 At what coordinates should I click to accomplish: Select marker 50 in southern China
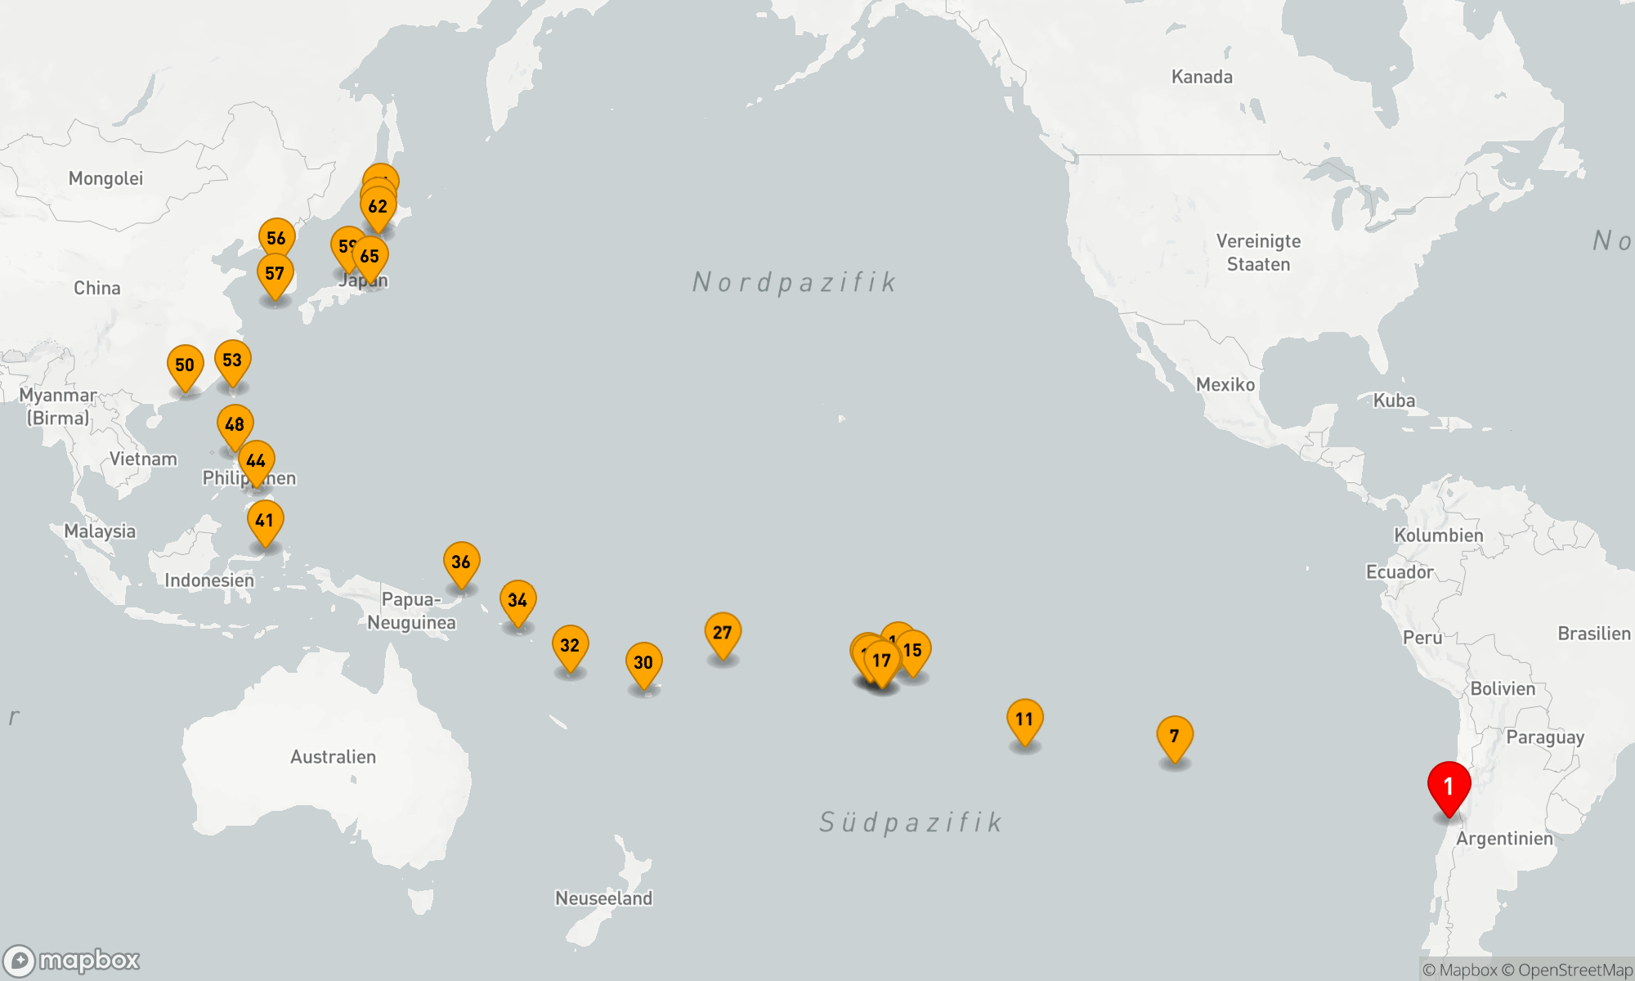185,365
